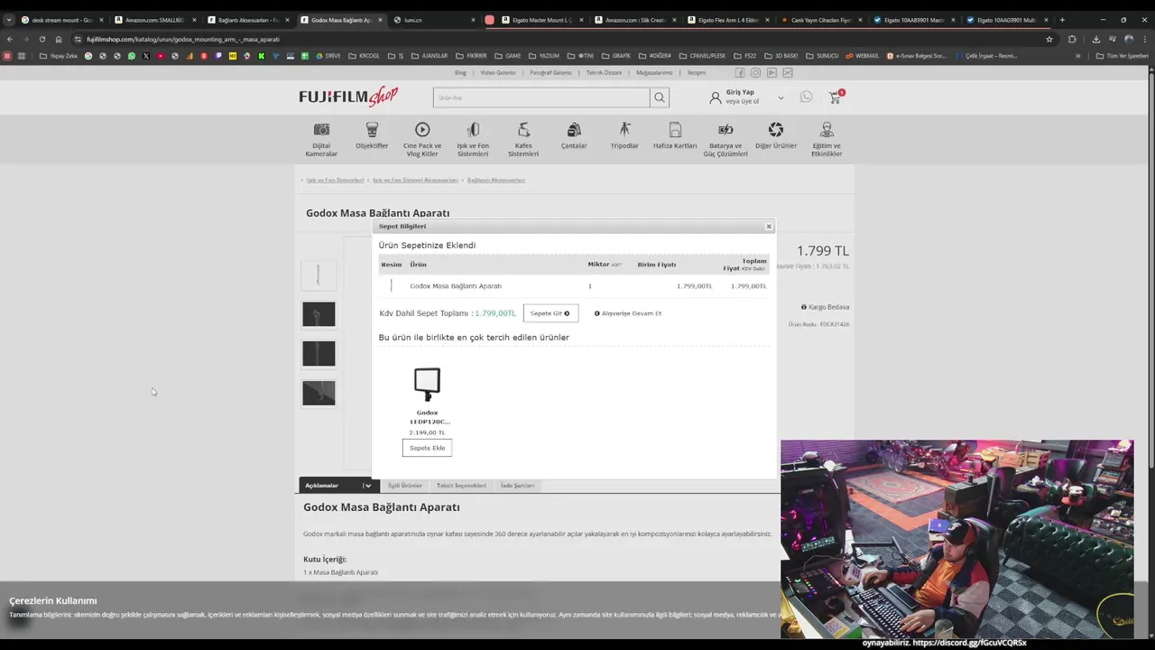Switch to İade Şartları tab

[518, 486]
